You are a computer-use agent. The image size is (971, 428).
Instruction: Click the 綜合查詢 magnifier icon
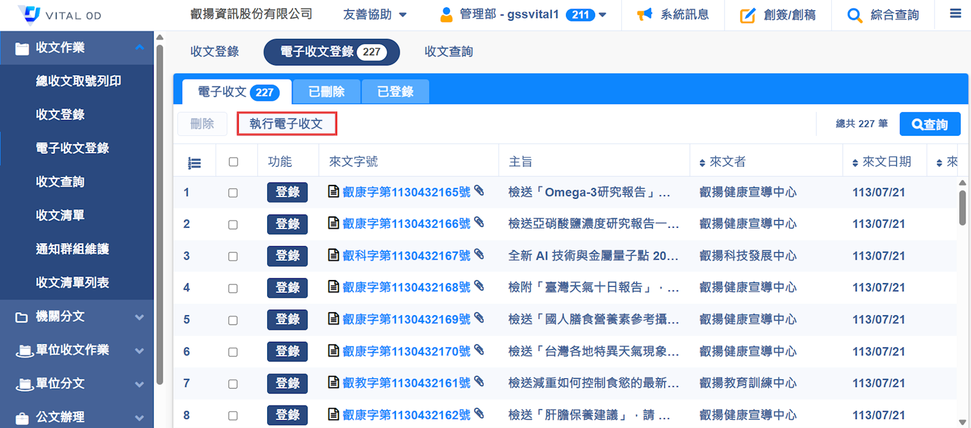click(x=854, y=15)
